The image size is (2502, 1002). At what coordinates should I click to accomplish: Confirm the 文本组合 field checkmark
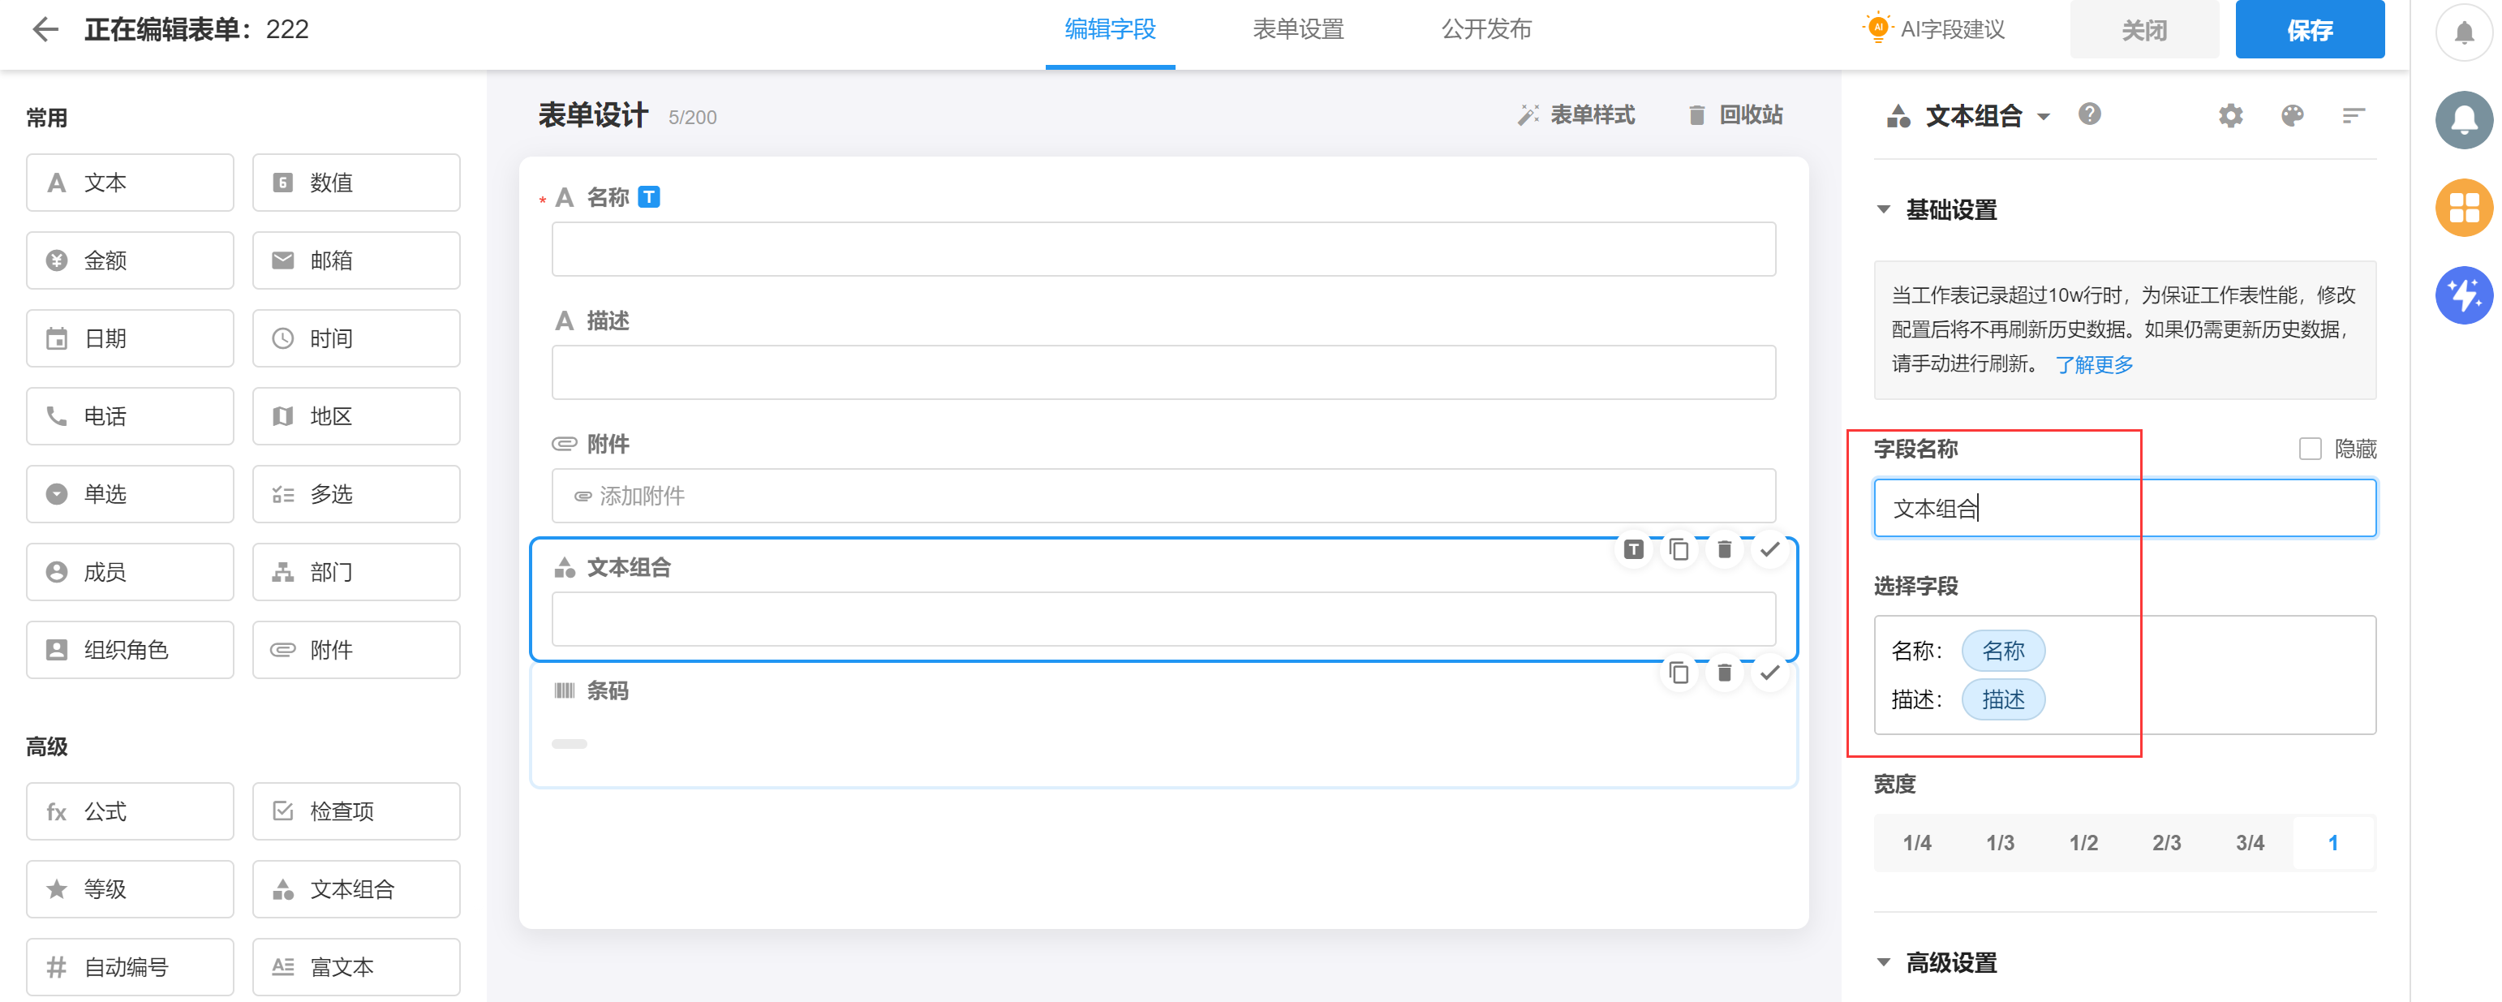click(x=1769, y=549)
